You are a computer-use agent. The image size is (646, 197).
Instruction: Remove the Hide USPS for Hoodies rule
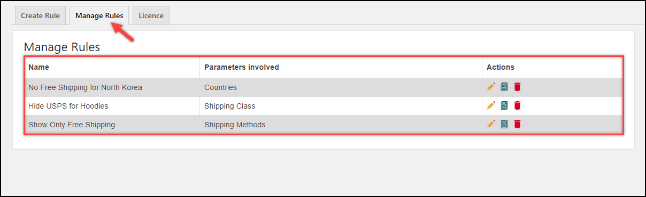(517, 105)
